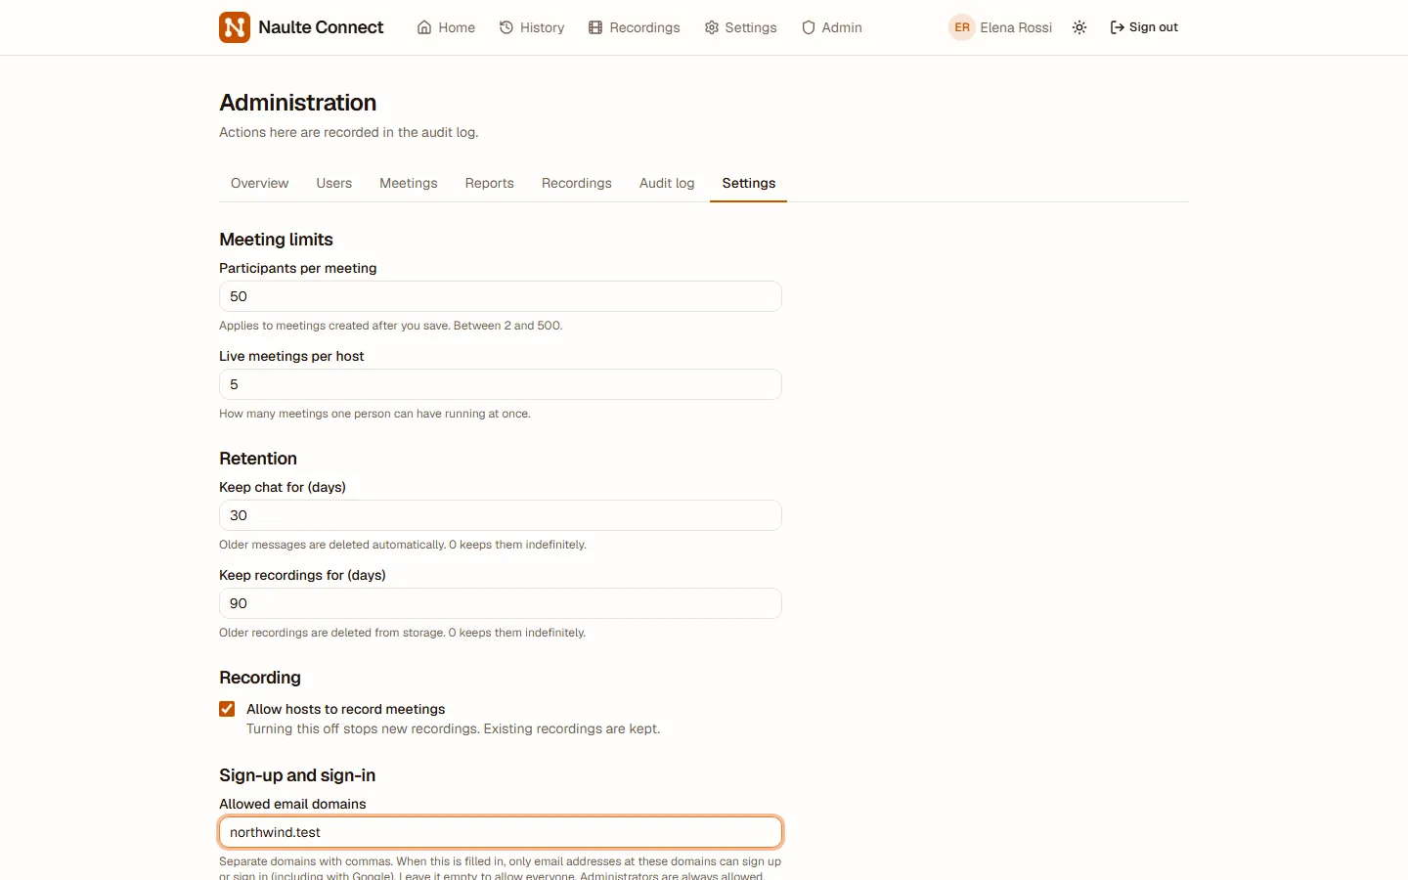
Task: Click the Meeting limits heading
Action: (x=276, y=240)
